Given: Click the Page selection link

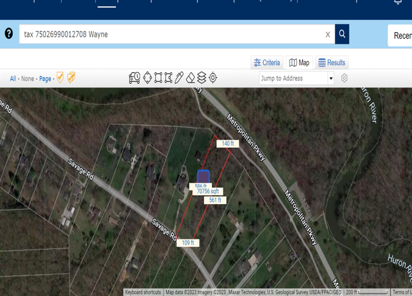Looking at the screenshot, I should (x=45, y=79).
